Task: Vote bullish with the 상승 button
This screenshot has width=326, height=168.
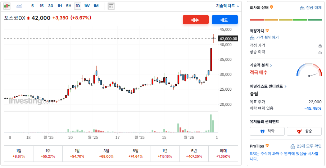Action: click(x=304, y=131)
